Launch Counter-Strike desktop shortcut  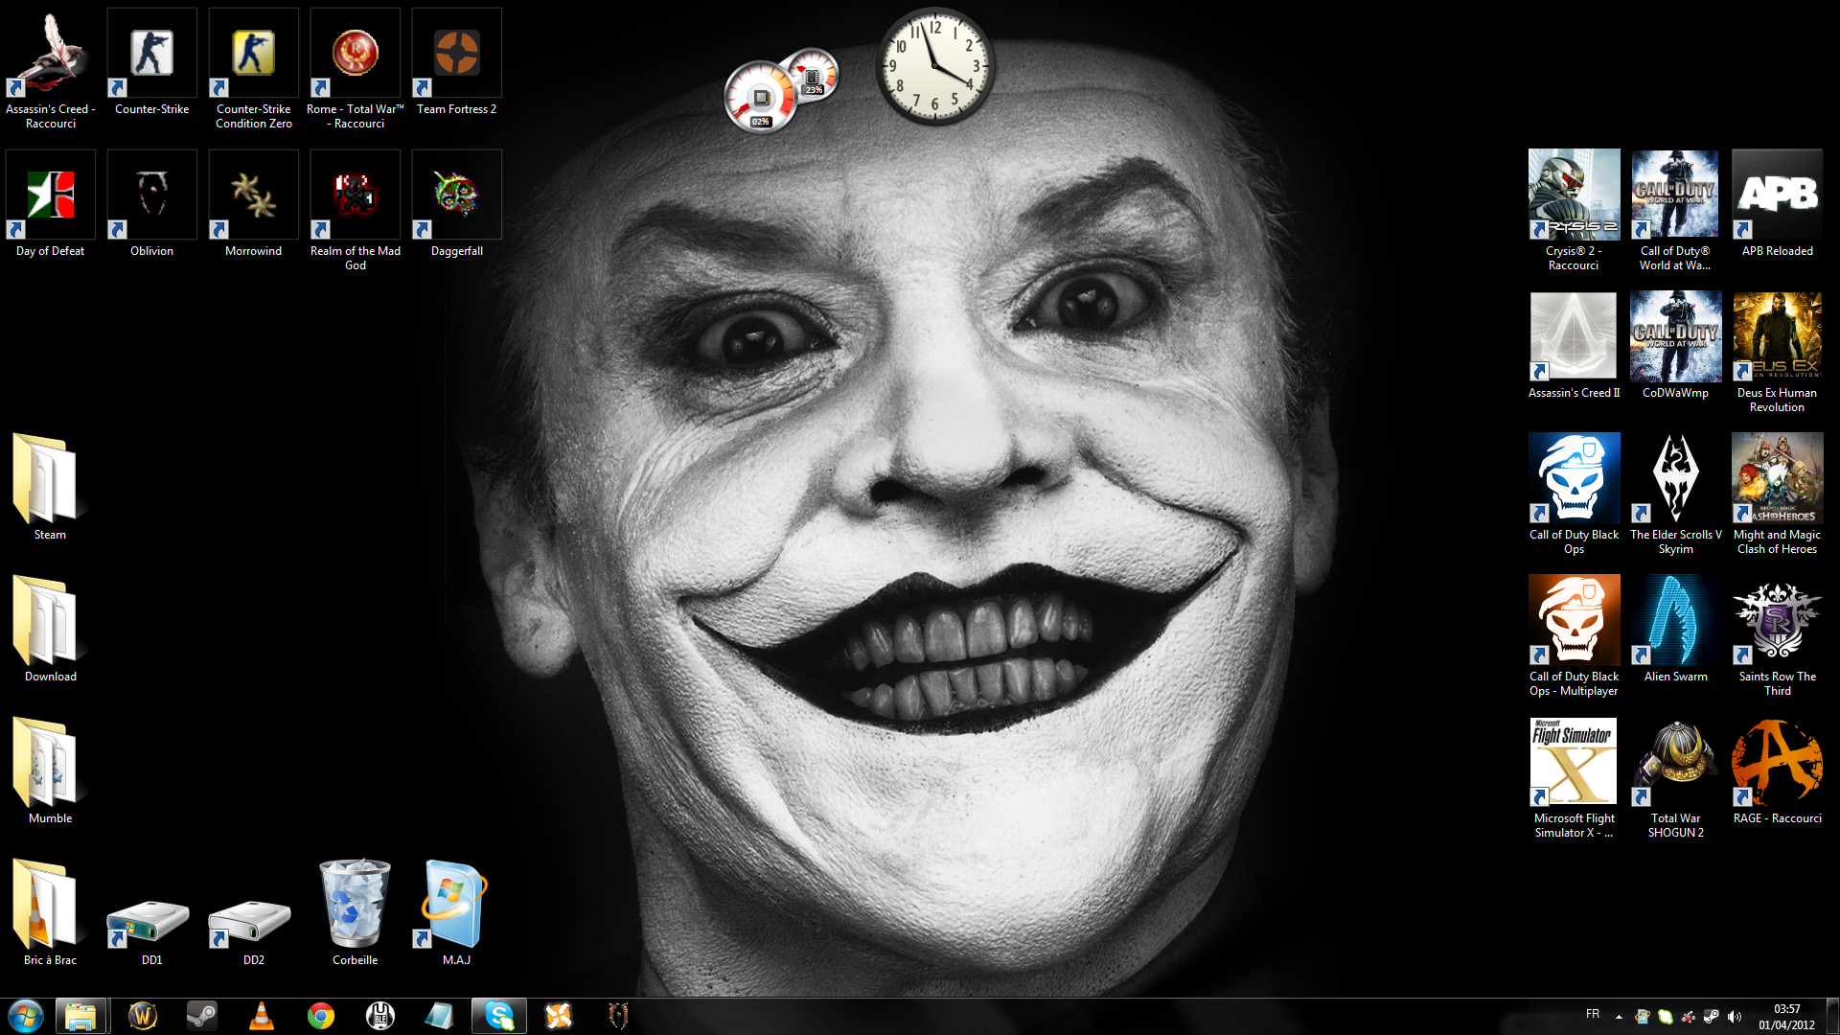[151, 62]
